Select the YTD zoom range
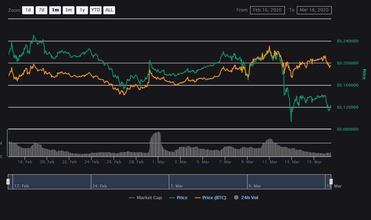The height and width of the screenshot is (220, 371). coord(96,10)
